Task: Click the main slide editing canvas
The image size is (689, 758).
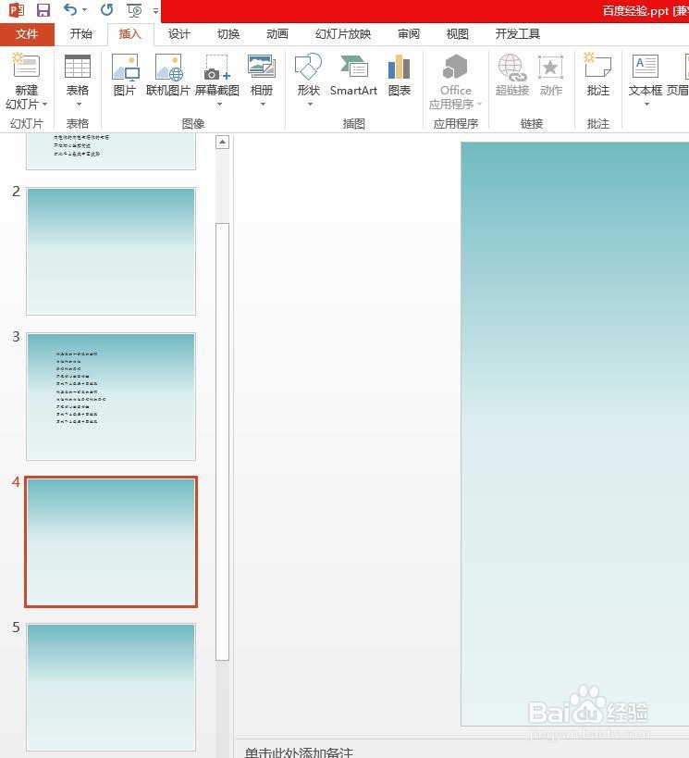Action: click(x=575, y=434)
